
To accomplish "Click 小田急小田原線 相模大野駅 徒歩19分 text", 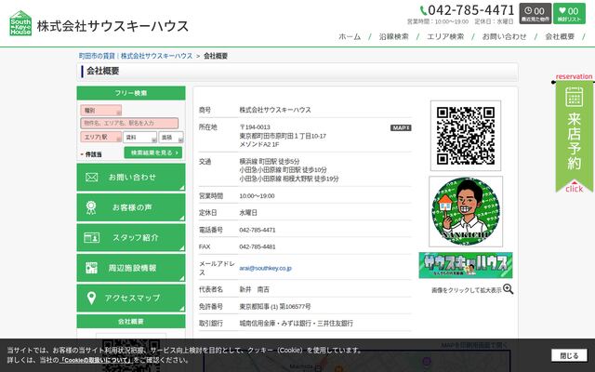I will (289, 179).
